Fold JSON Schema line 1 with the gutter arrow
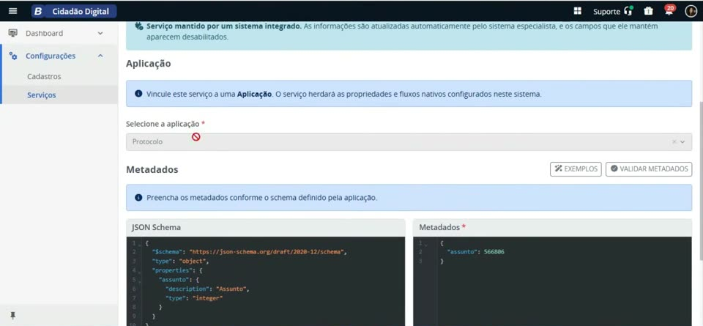This screenshot has width=703, height=326. tap(140, 244)
